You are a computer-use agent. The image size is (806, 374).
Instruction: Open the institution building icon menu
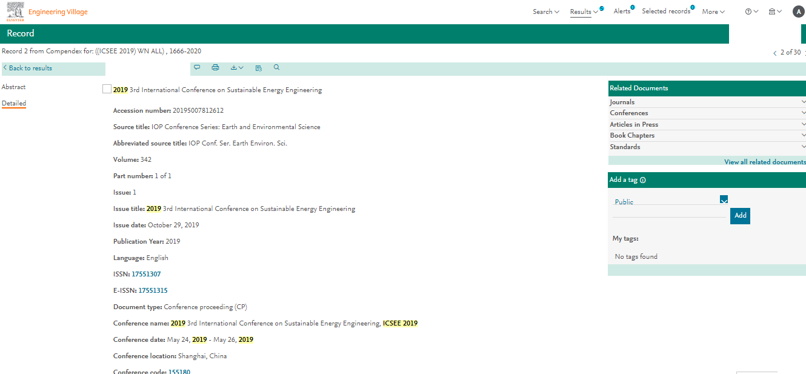(x=775, y=12)
